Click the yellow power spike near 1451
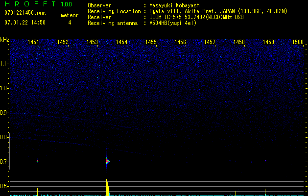The height and width of the screenshot is (196, 308). [37, 192]
